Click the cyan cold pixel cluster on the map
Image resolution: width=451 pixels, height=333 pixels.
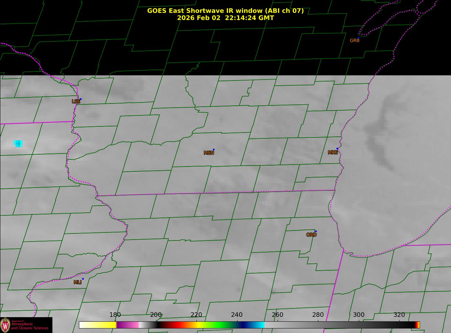[x=18, y=144]
